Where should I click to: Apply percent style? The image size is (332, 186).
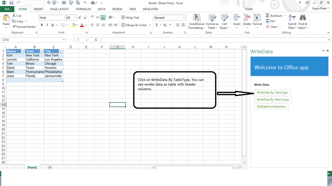(x=165, y=25)
